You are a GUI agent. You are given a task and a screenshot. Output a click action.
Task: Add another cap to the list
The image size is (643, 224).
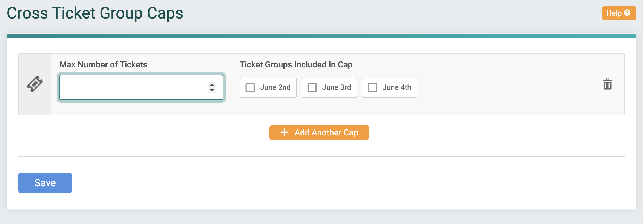(319, 132)
